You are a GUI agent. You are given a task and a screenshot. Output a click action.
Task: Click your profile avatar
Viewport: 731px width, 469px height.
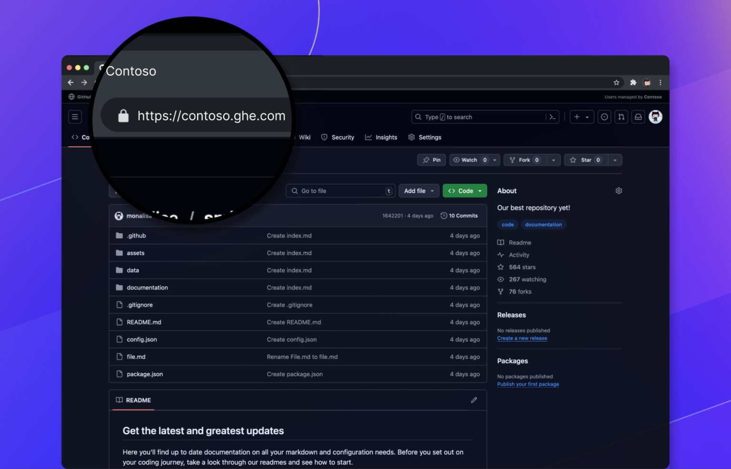point(656,117)
